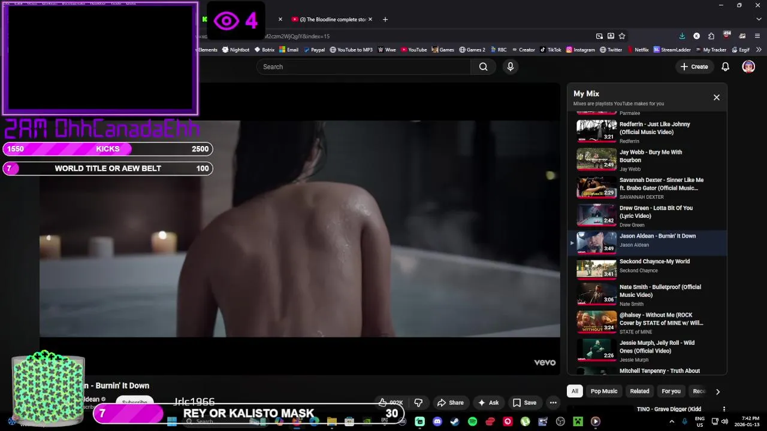Open more options for TINO - Grave Digger

[x=724, y=409]
